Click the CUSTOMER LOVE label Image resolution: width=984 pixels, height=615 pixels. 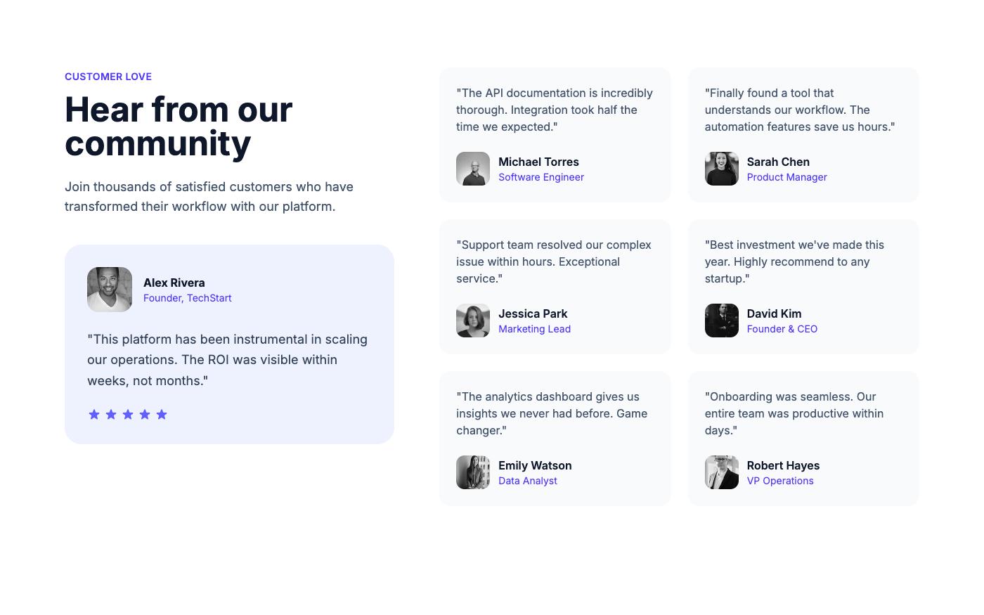pyautogui.click(x=108, y=77)
